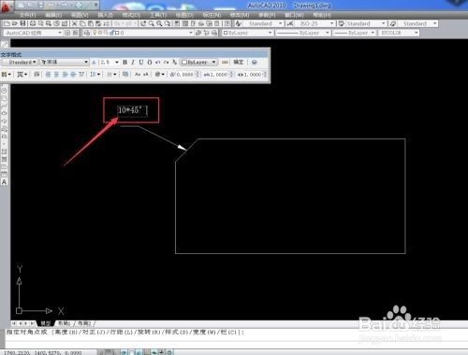Click the Open file icon
Screen dimensions: 468x355
(x=15, y=23)
